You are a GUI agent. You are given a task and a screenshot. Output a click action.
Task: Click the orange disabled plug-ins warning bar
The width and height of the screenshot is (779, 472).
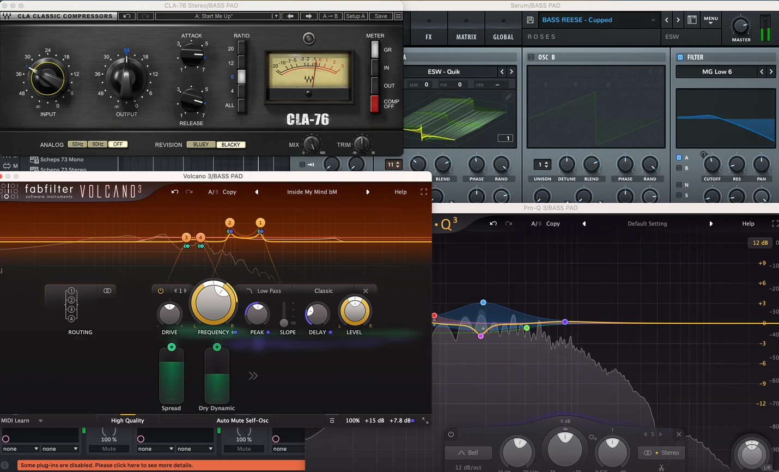pyautogui.click(x=161, y=465)
